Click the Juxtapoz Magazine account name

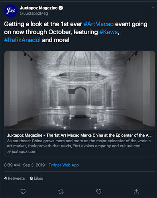[39, 8]
